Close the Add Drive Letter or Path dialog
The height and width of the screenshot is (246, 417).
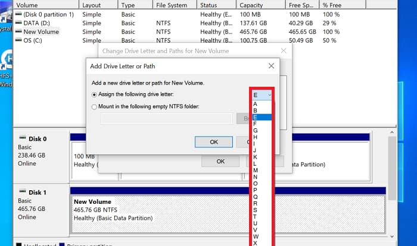click(x=271, y=65)
